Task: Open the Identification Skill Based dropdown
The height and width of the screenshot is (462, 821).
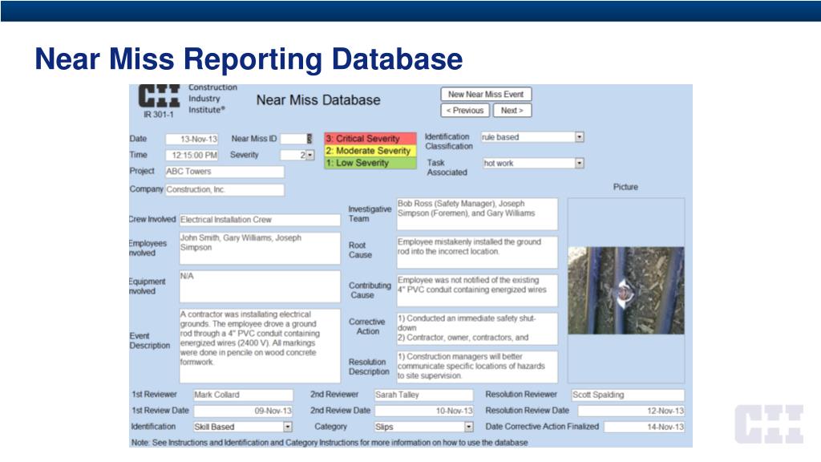Action: [288, 427]
